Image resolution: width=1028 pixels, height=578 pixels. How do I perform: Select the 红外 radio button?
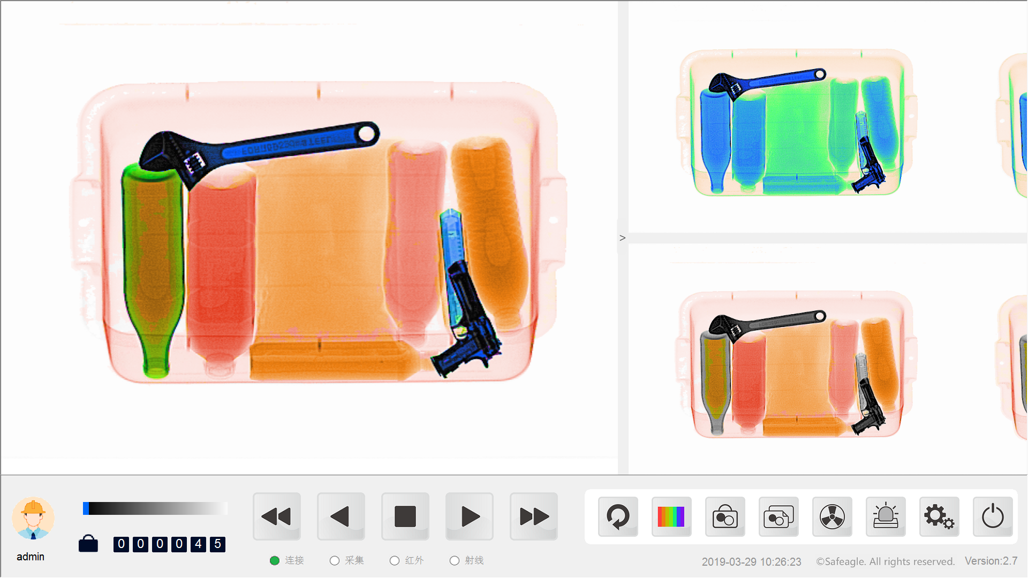395,560
